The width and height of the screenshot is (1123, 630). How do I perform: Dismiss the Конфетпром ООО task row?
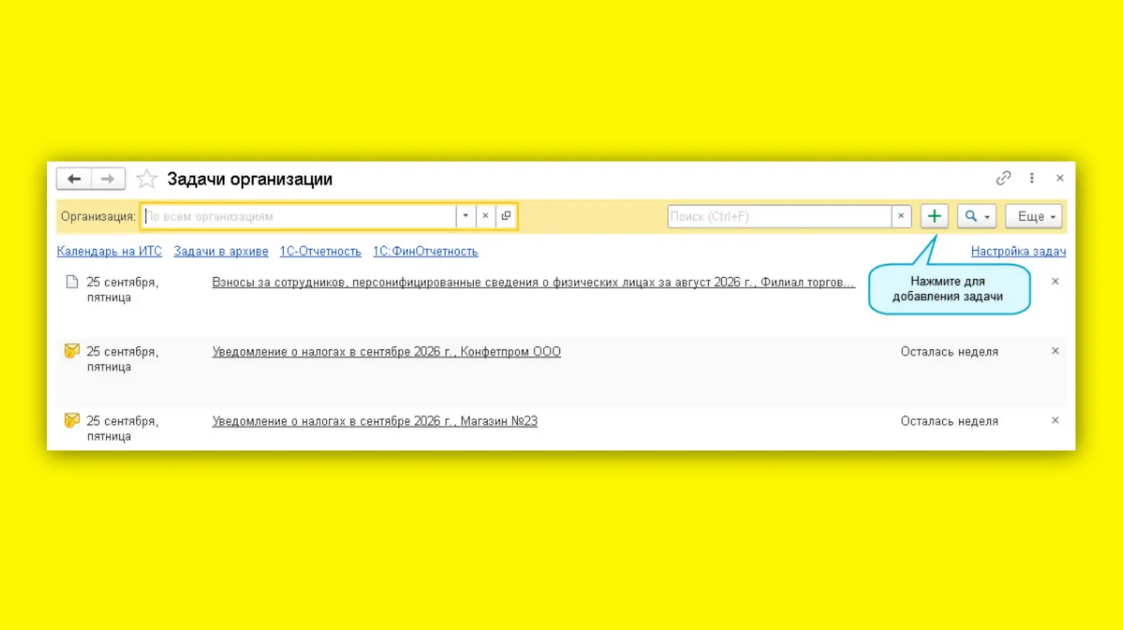click(x=1055, y=351)
